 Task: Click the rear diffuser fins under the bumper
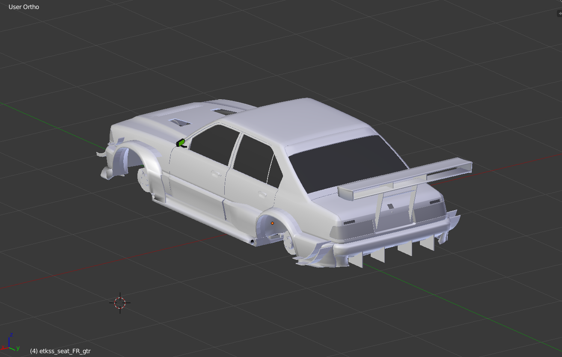[x=392, y=253]
